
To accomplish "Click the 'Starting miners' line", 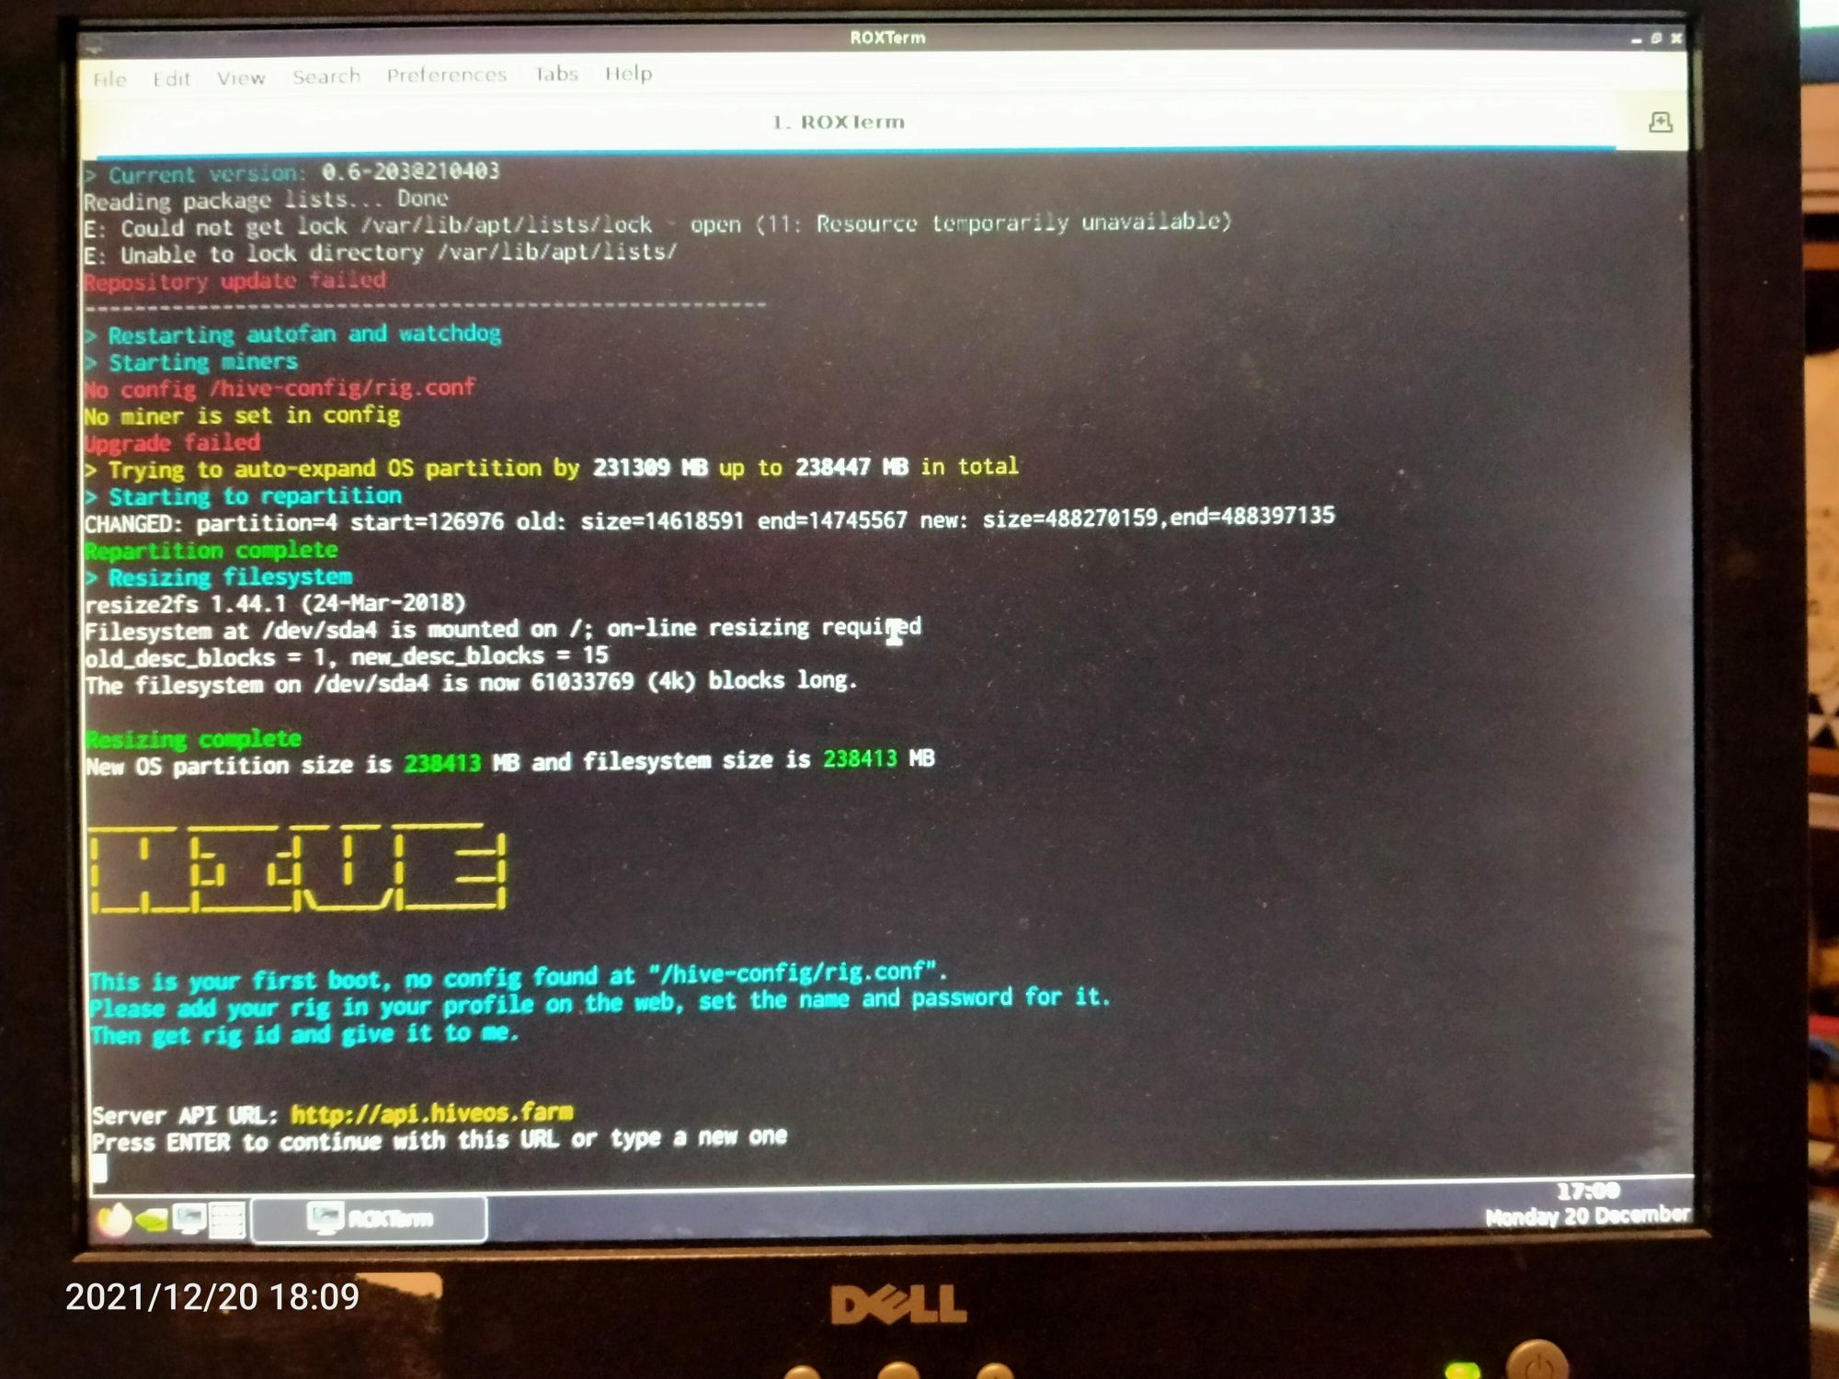I will 191,361.
